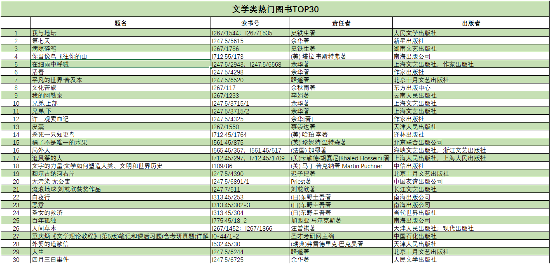Click author cell 加西亚·马尔克斯著
550x264 pixels.
341,221
